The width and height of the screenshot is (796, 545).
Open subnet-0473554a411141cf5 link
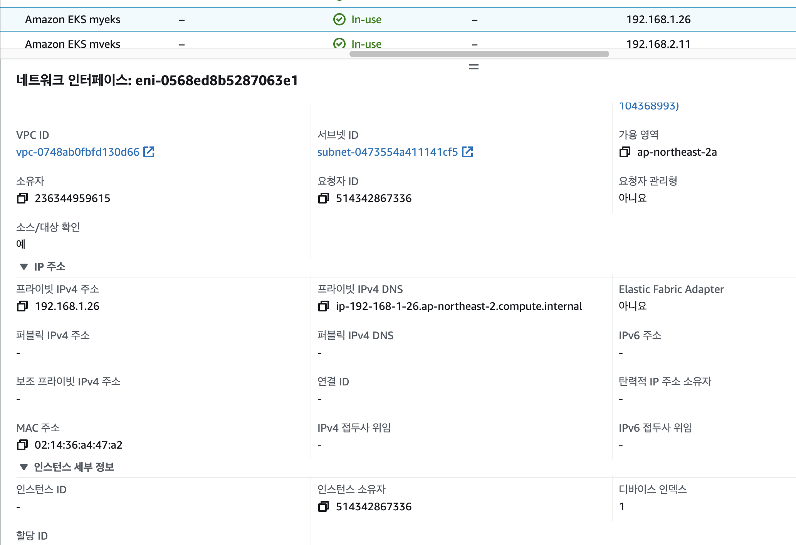(x=387, y=152)
